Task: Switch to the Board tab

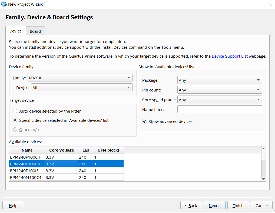Action: pos(35,31)
